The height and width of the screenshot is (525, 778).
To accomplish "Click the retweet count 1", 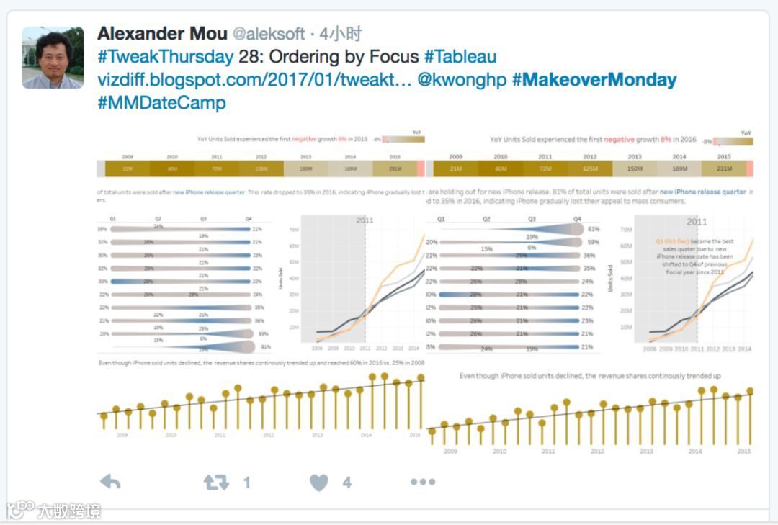I will (247, 483).
